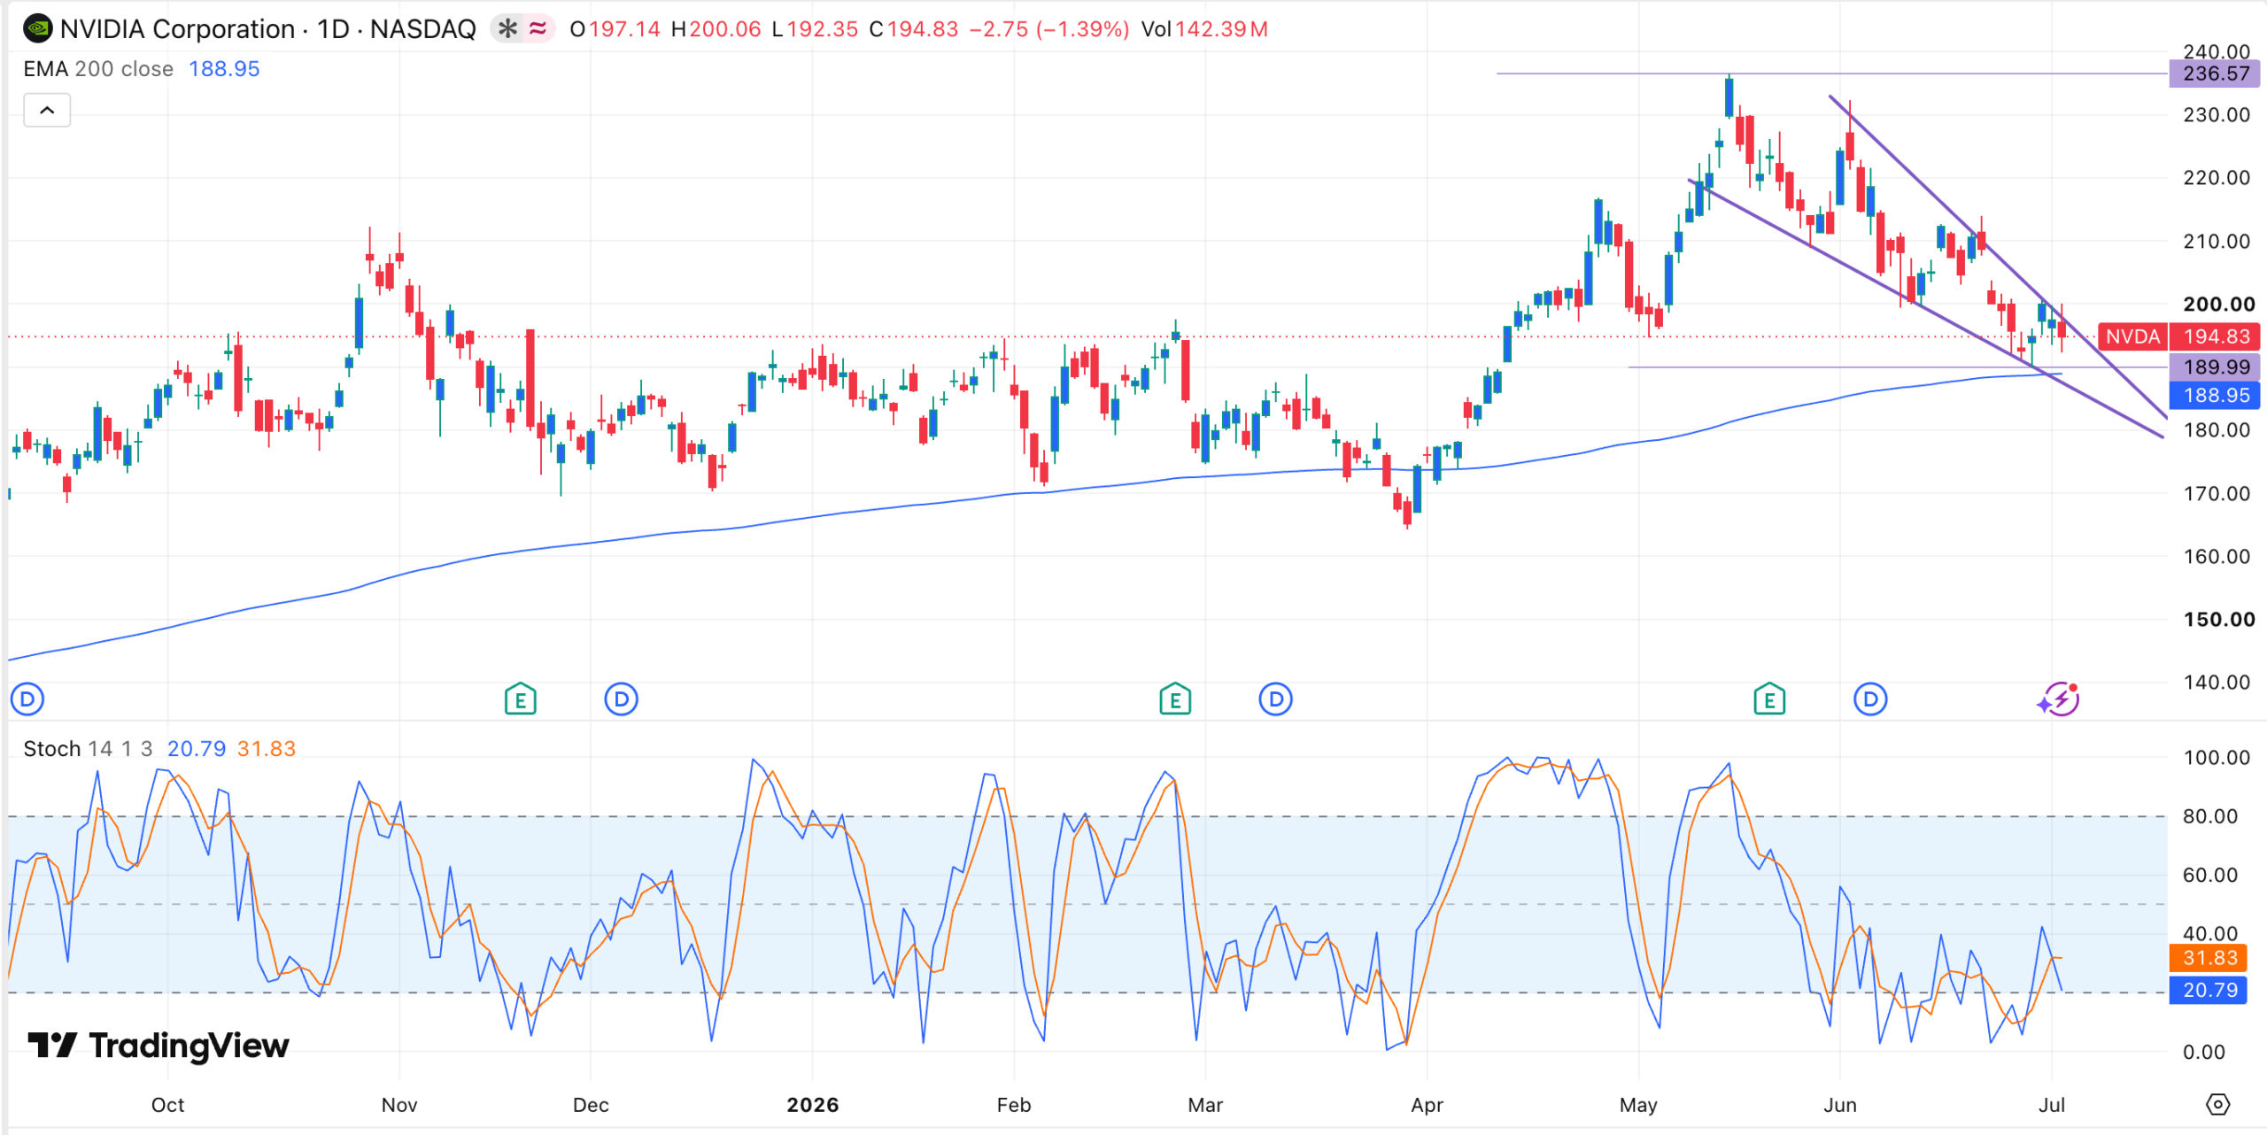This screenshot has width=2267, height=1135.
Task: Click the Oct label on the time axis
Action: (167, 1105)
